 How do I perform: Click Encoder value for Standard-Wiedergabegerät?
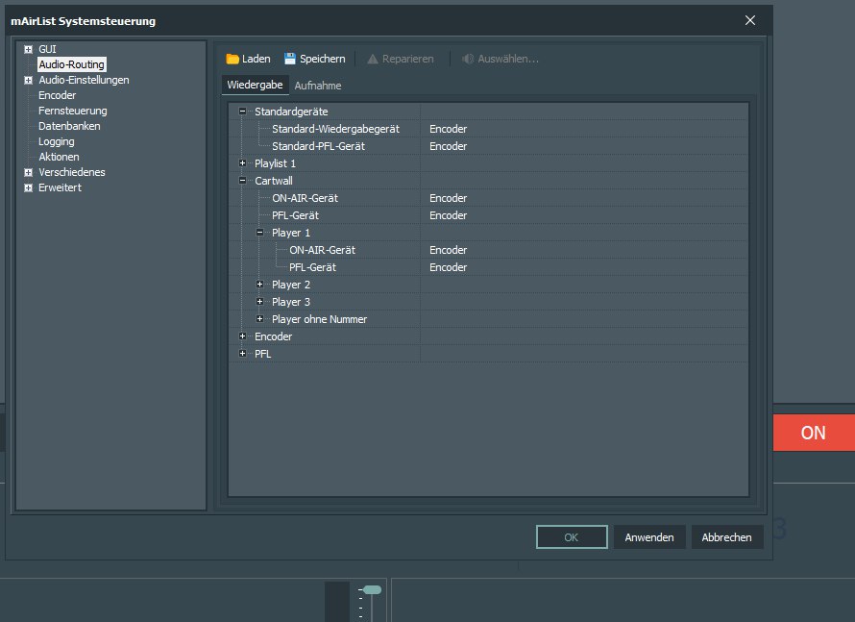(449, 129)
